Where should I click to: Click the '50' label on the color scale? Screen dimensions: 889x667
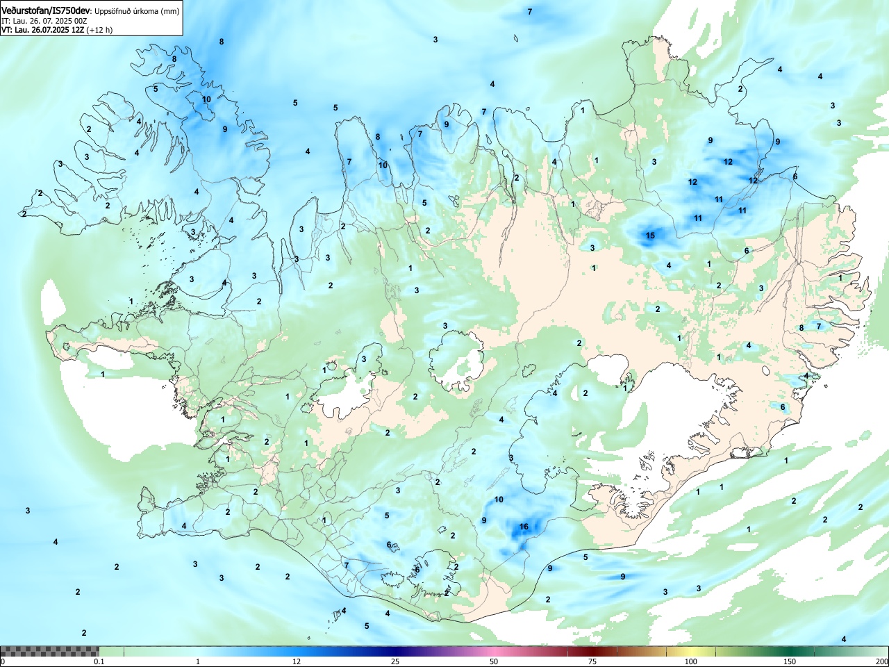(494, 661)
